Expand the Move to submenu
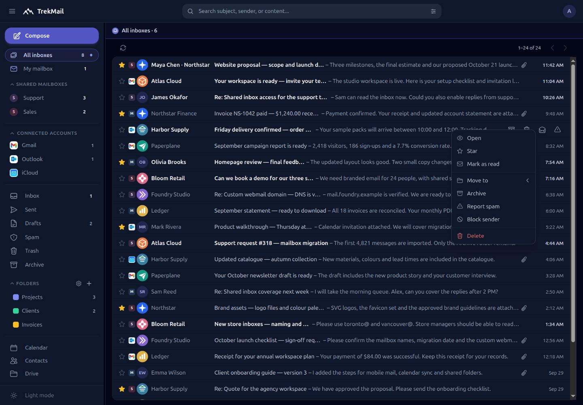The image size is (583, 405). coord(494,181)
